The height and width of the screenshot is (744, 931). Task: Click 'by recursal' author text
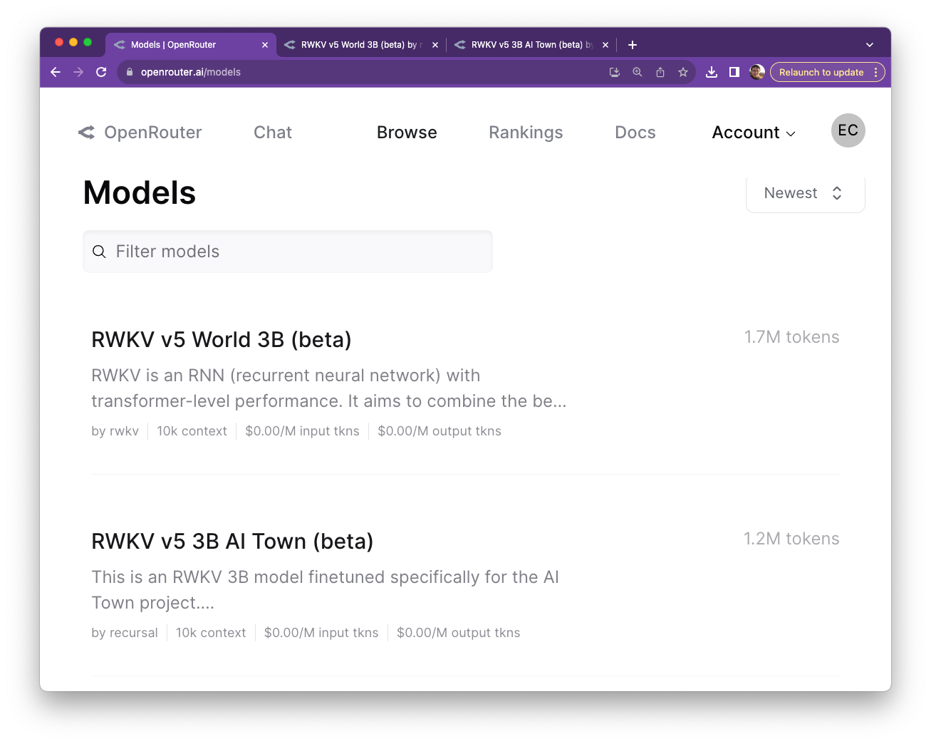125,633
